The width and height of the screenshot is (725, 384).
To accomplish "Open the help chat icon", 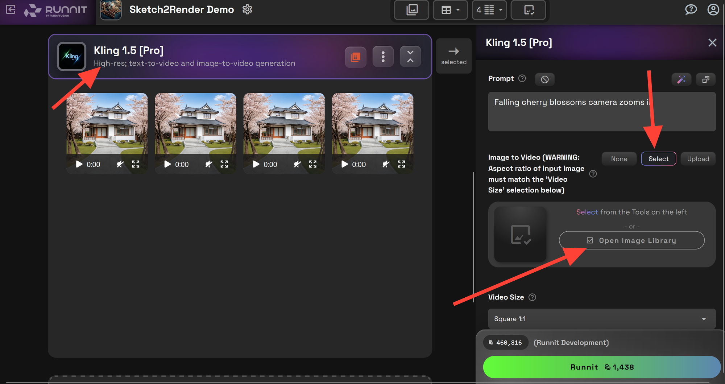I will pos(691,9).
